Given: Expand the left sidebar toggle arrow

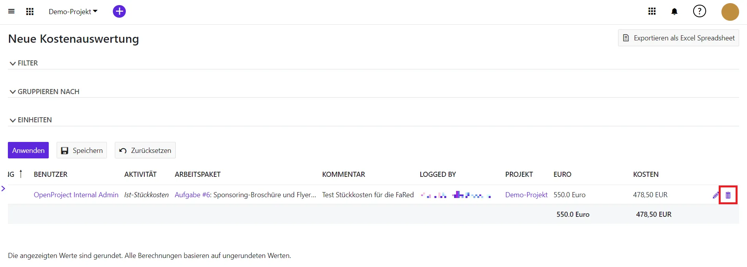Looking at the screenshot, I should click(3, 189).
